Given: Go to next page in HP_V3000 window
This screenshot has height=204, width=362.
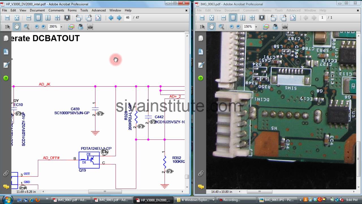Looking at the screenshot, I should (119, 18).
